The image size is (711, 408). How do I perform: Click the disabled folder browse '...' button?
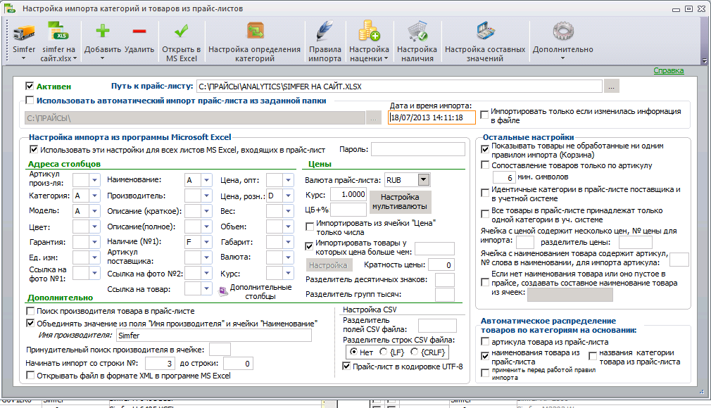[373, 118]
